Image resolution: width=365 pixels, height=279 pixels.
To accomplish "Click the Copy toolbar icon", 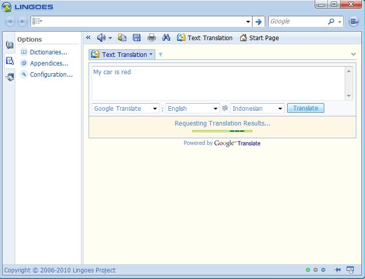I will [122, 38].
